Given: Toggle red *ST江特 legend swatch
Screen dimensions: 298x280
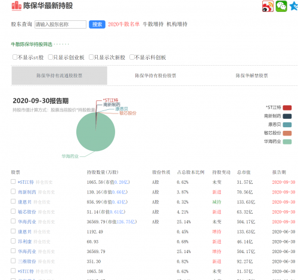Looking at the screenshot, I should [287, 107].
